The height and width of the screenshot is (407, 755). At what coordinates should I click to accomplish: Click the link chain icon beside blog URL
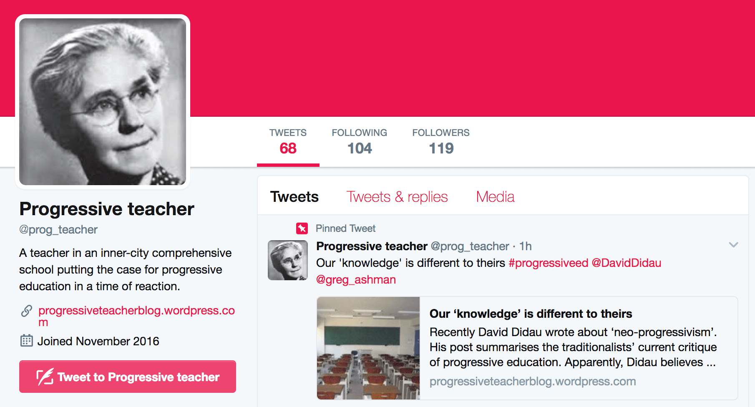[x=27, y=311]
